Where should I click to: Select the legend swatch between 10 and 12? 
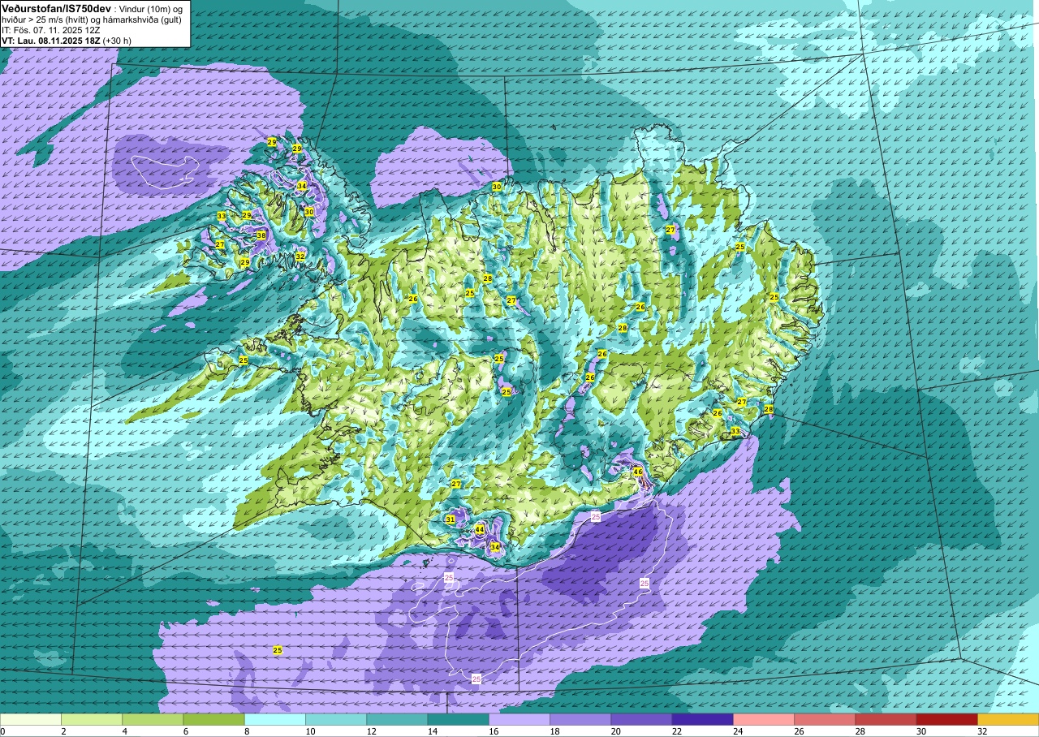[x=336, y=719]
